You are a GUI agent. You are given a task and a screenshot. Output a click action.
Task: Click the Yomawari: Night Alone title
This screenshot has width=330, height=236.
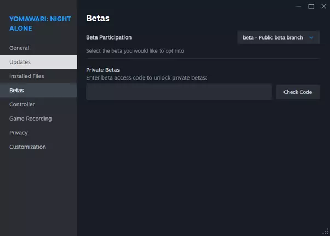(x=39, y=23)
